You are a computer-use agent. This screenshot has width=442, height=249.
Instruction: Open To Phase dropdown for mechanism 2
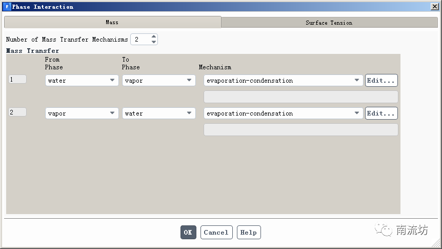[159, 113]
